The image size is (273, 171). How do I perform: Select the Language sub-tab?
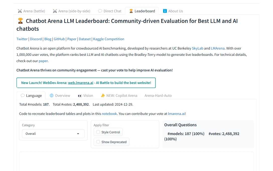(x=31, y=96)
